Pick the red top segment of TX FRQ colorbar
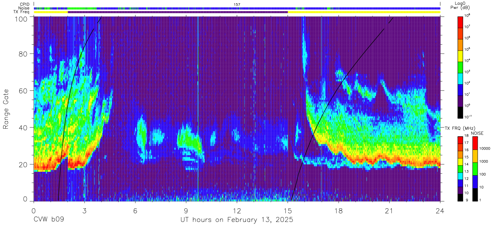The width and height of the screenshot is (495, 228). 460,140
